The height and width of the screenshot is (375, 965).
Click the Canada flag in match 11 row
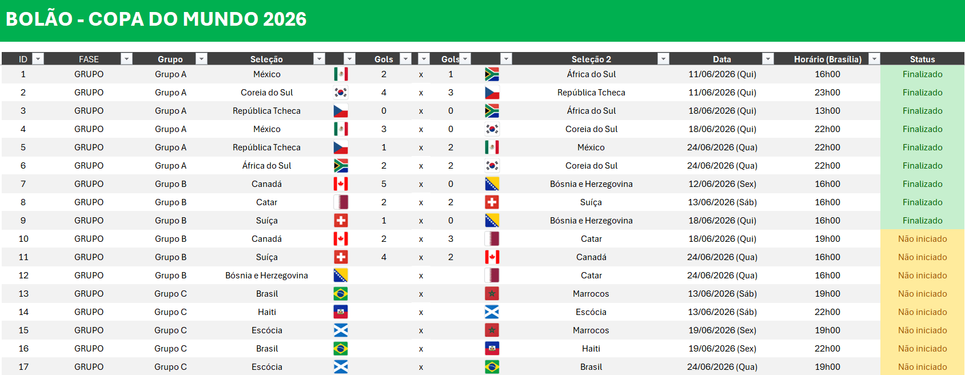coord(492,257)
